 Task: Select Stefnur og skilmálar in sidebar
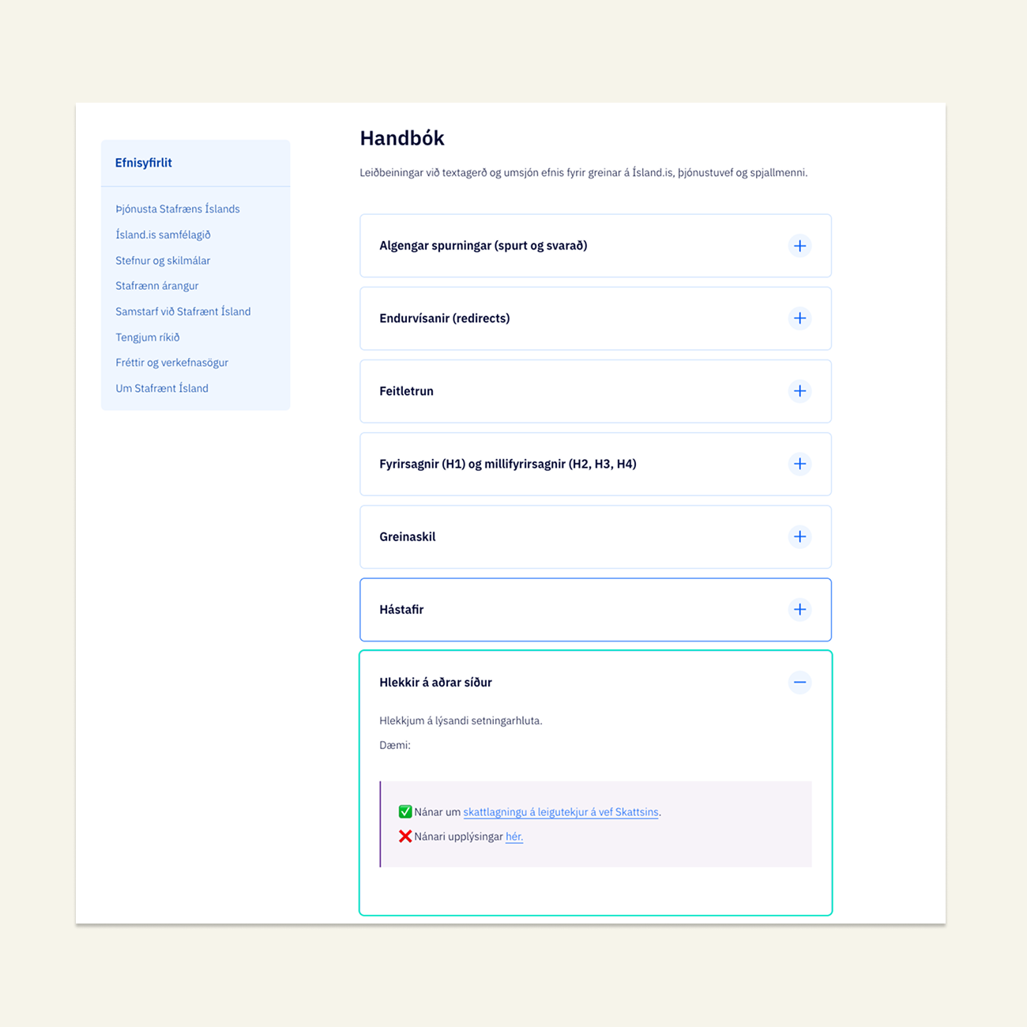163,260
